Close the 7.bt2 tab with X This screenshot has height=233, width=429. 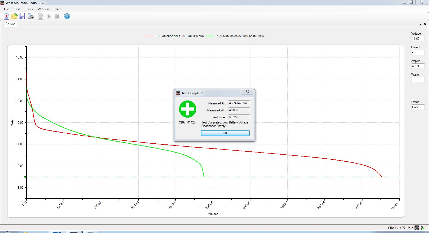point(425,24)
